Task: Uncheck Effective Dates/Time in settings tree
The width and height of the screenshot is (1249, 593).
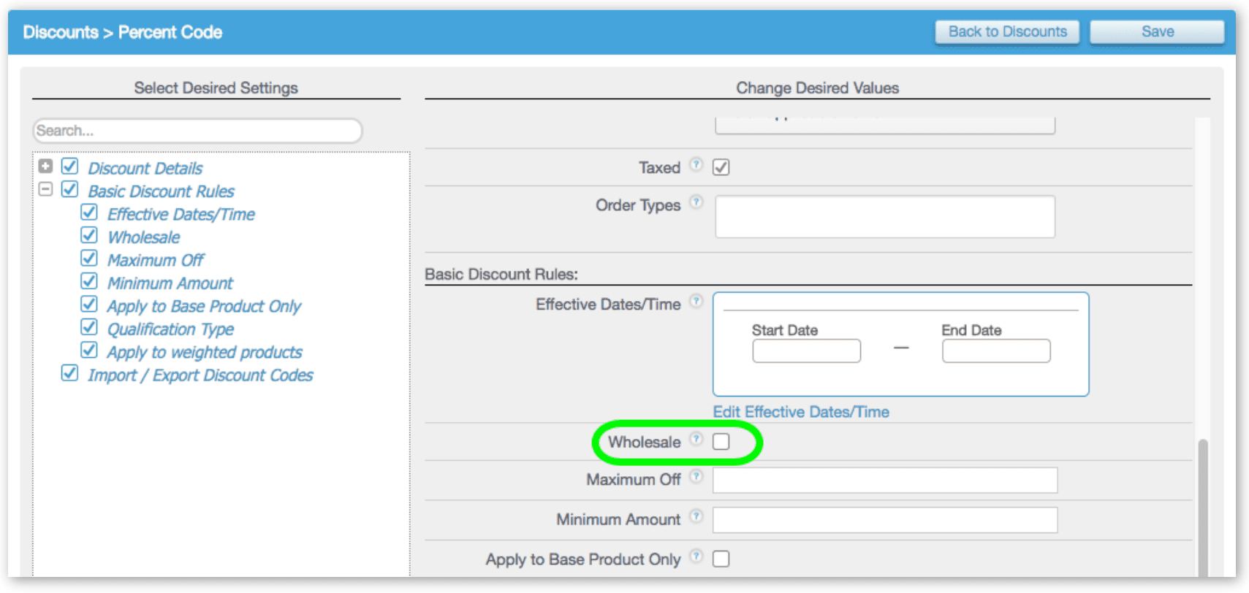Action: coord(88,212)
